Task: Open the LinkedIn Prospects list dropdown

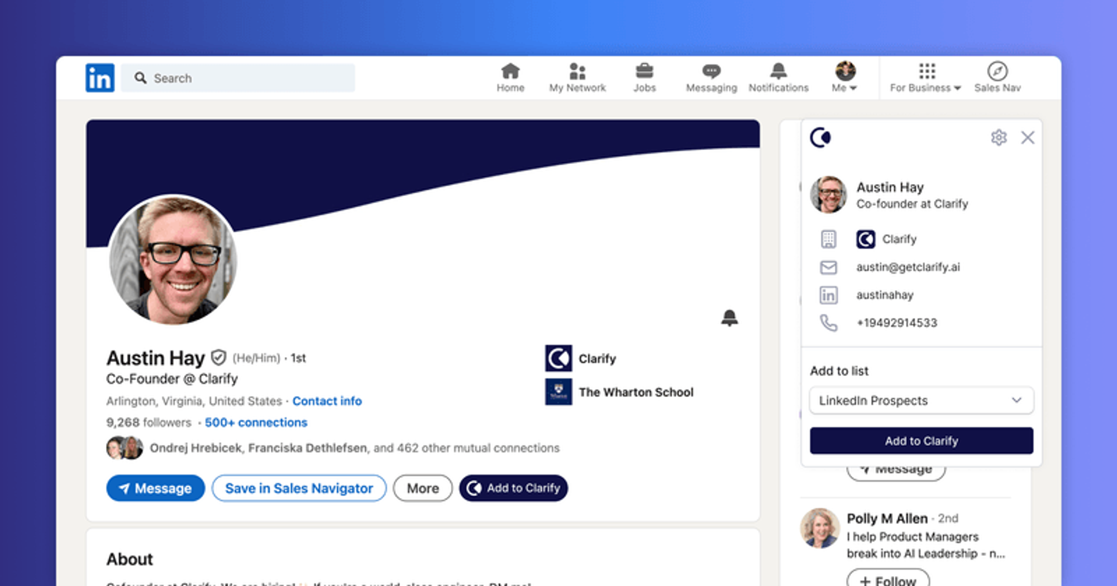Action: (x=922, y=400)
